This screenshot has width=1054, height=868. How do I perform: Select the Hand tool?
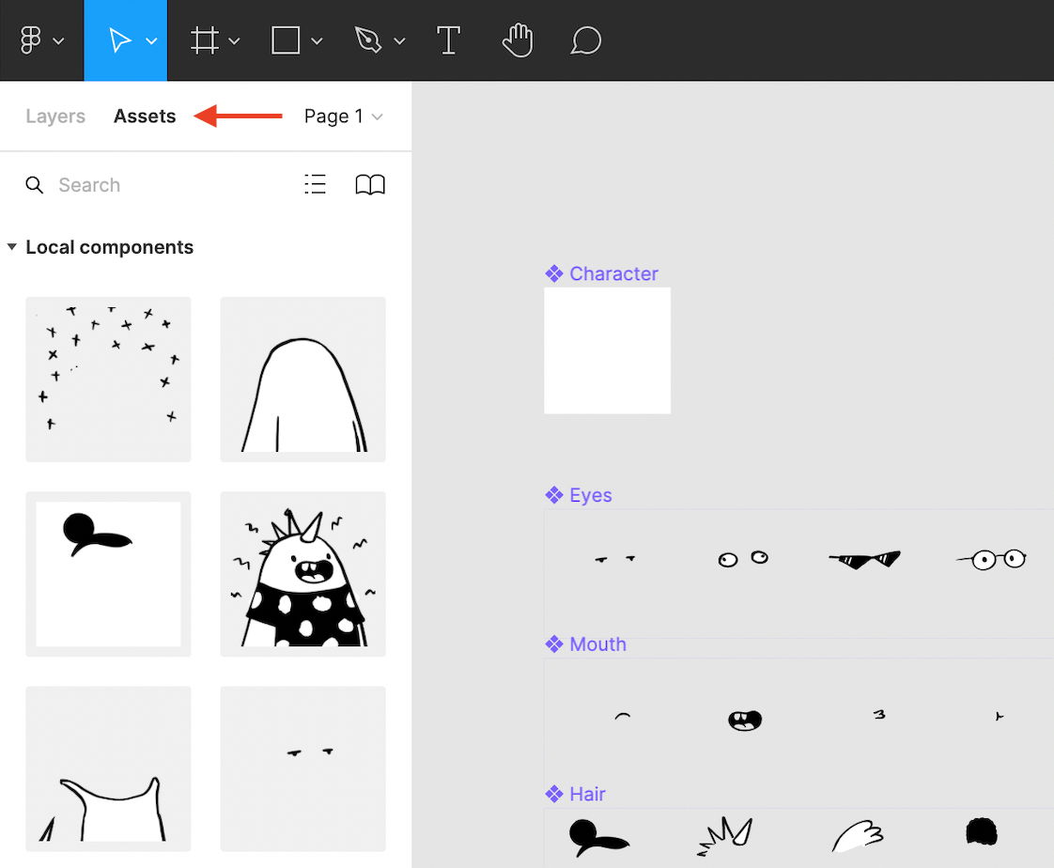click(x=518, y=40)
